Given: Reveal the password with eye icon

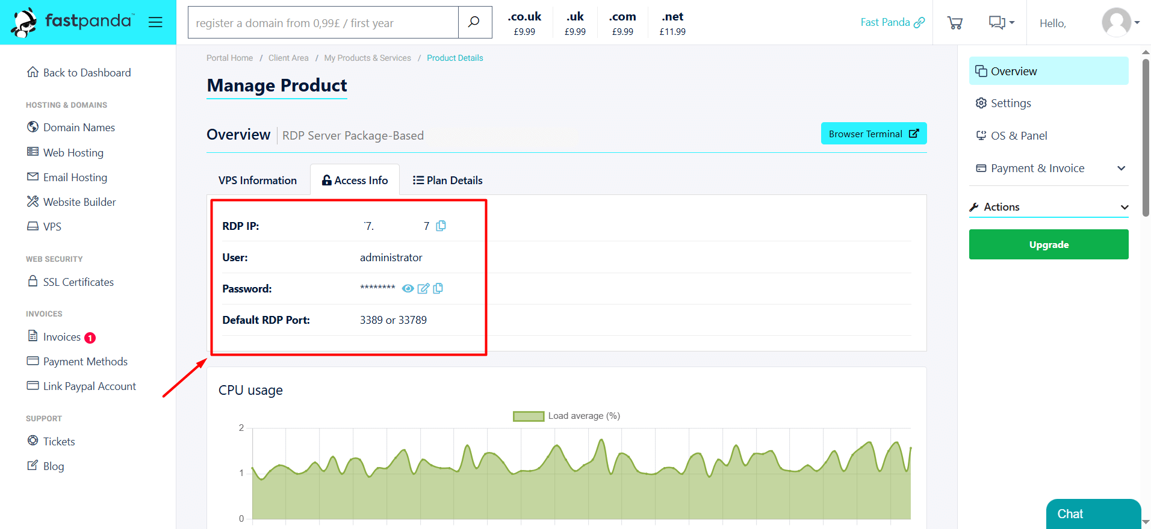Looking at the screenshot, I should click(408, 289).
